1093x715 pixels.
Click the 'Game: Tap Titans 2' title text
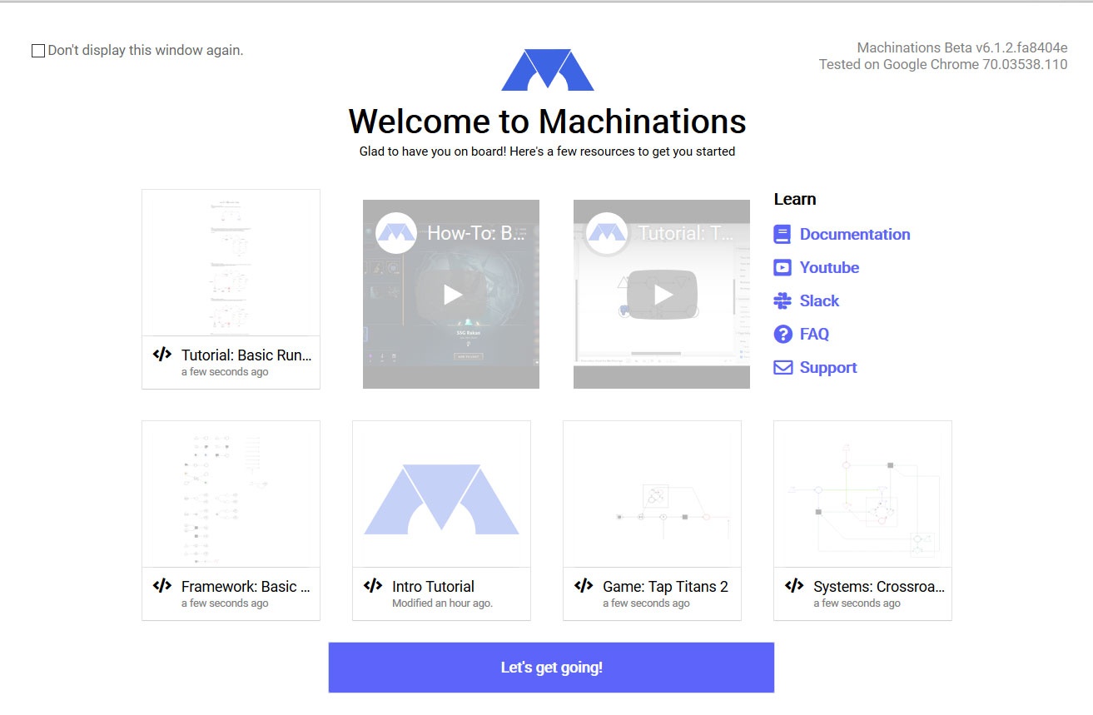(665, 587)
